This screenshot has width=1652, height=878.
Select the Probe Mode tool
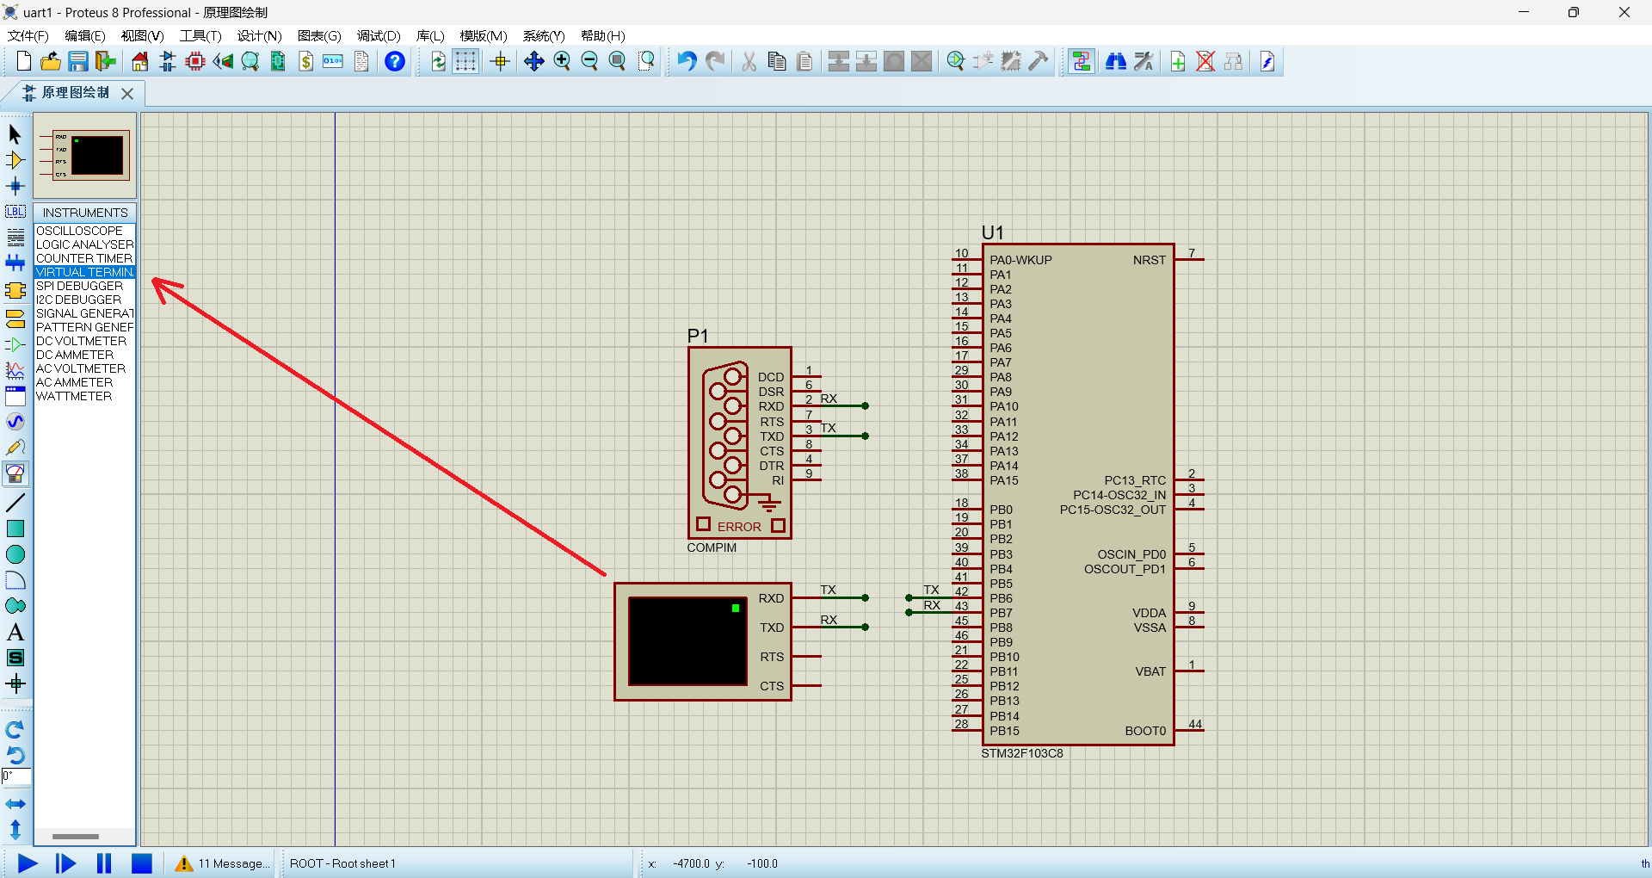(15, 448)
